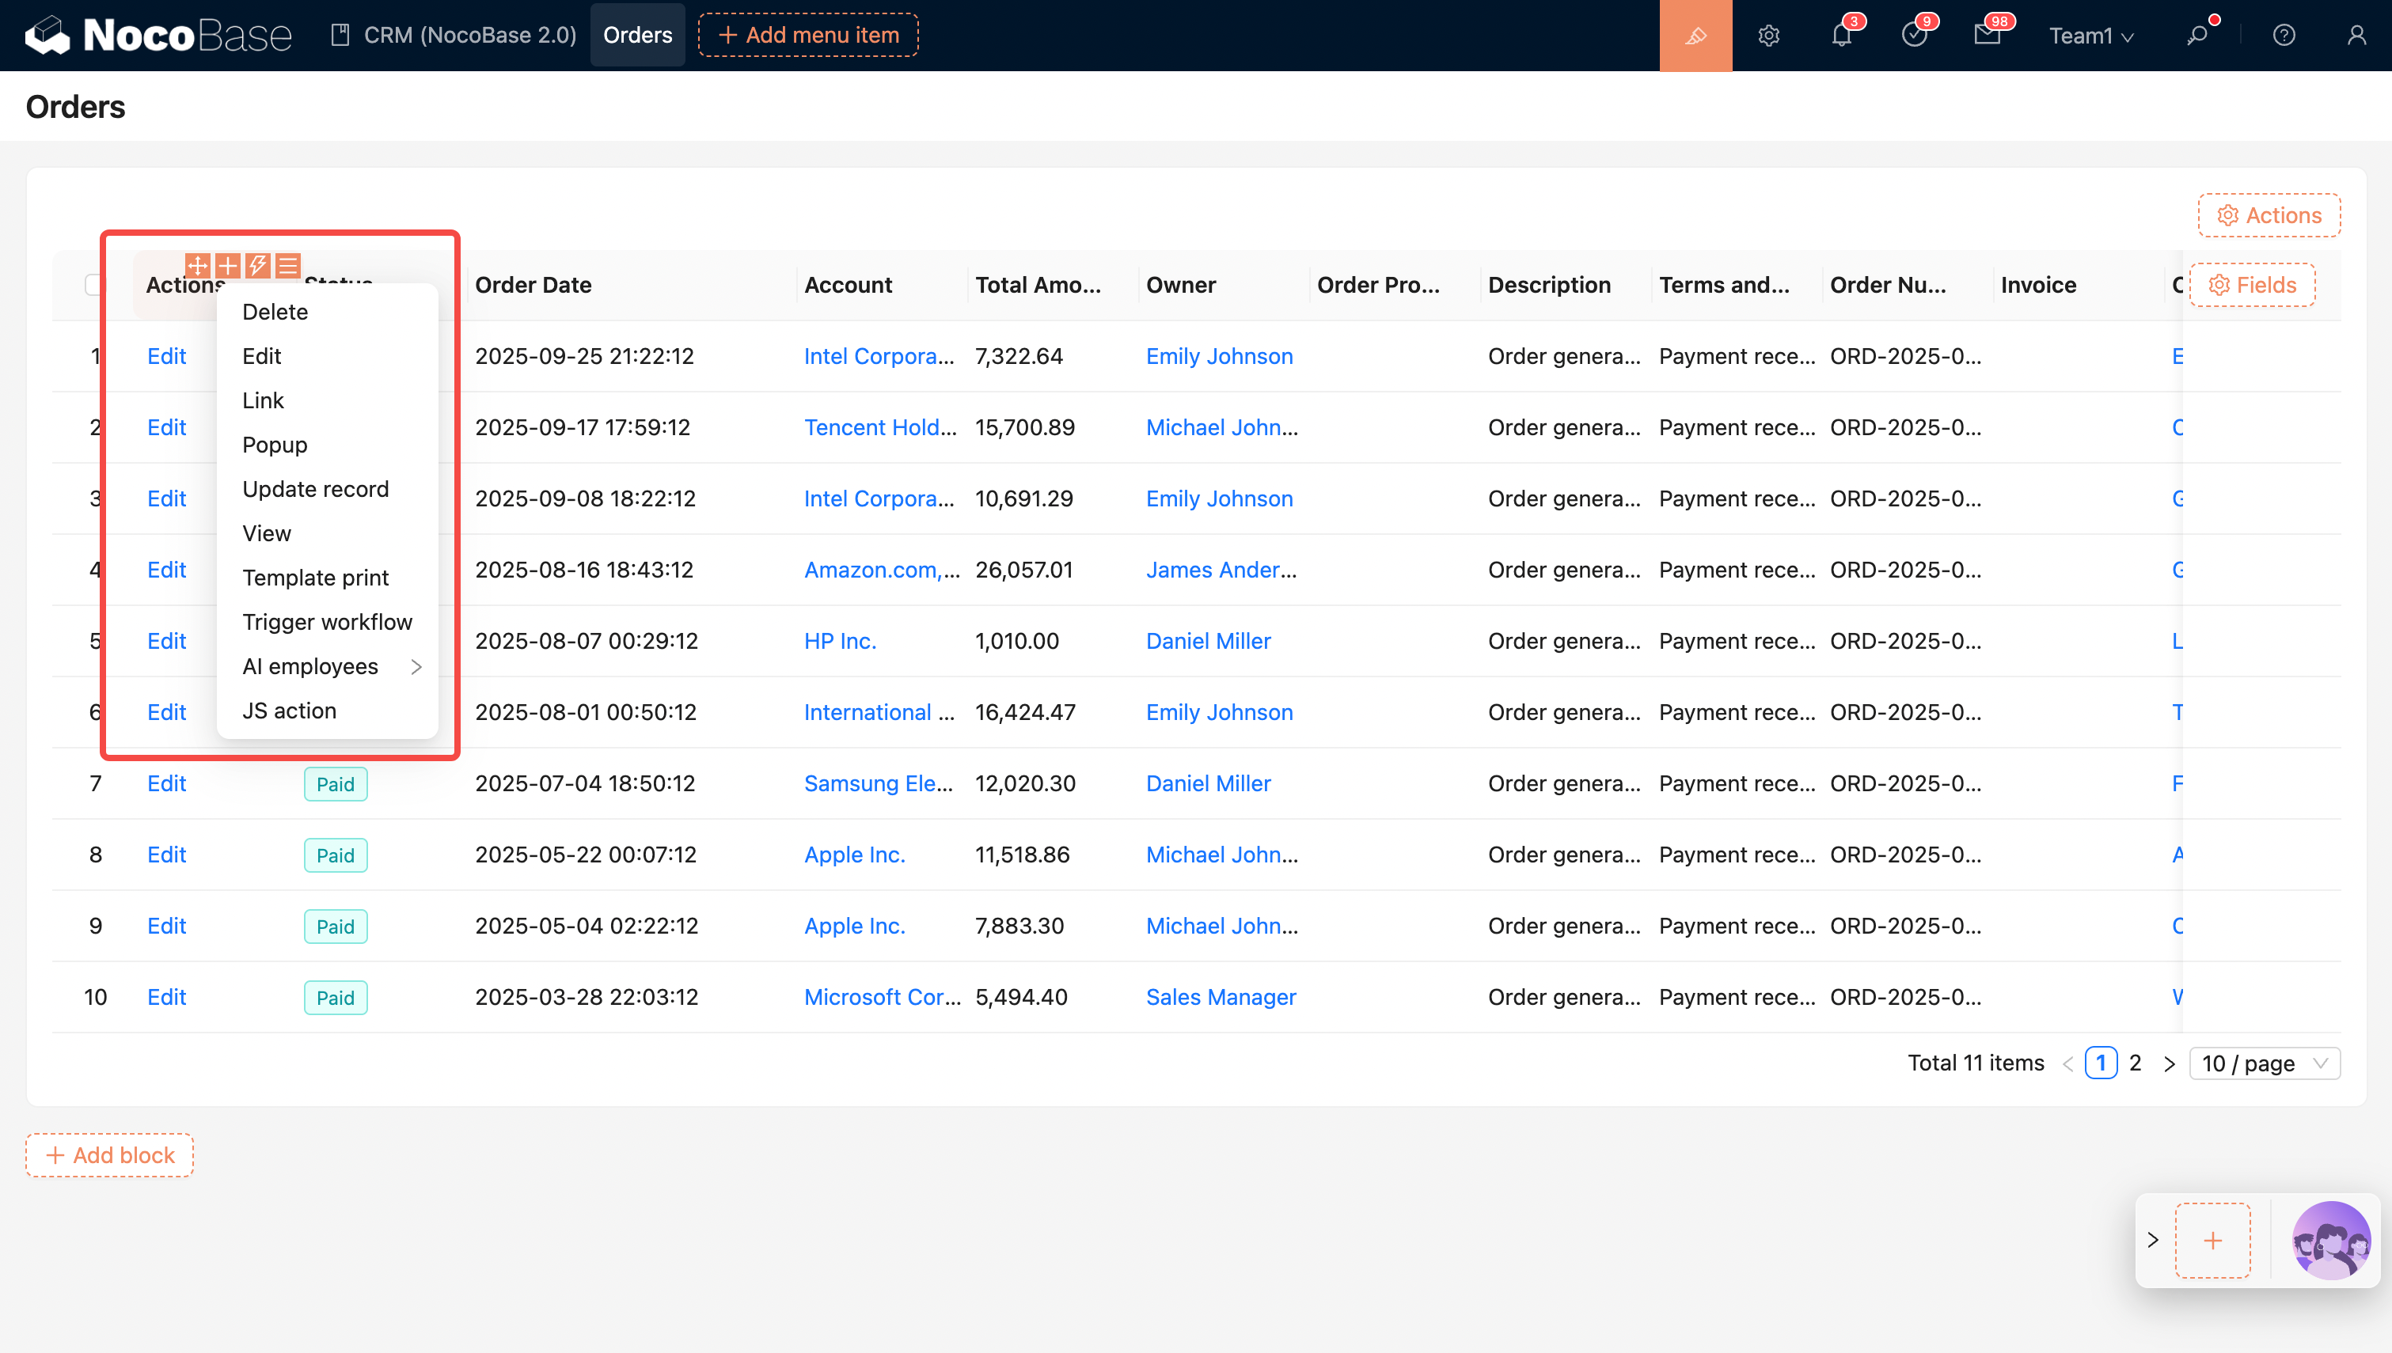Toggle UI editor highlighter in top bar
The height and width of the screenshot is (1353, 2392).
(x=1695, y=36)
